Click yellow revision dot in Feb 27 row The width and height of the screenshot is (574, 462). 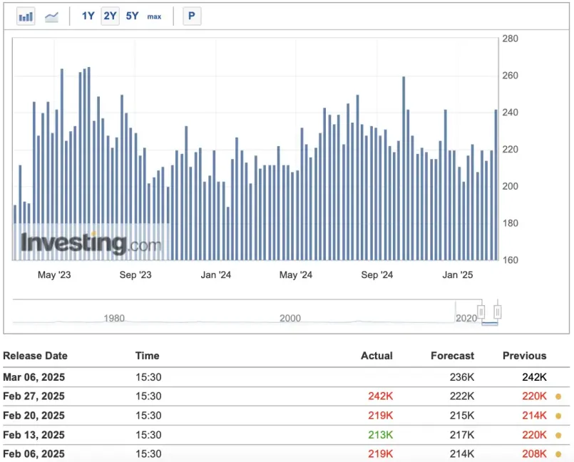coord(558,397)
